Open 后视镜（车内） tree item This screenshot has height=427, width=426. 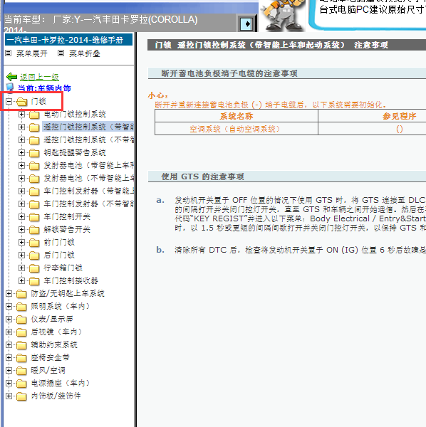[56, 332]
